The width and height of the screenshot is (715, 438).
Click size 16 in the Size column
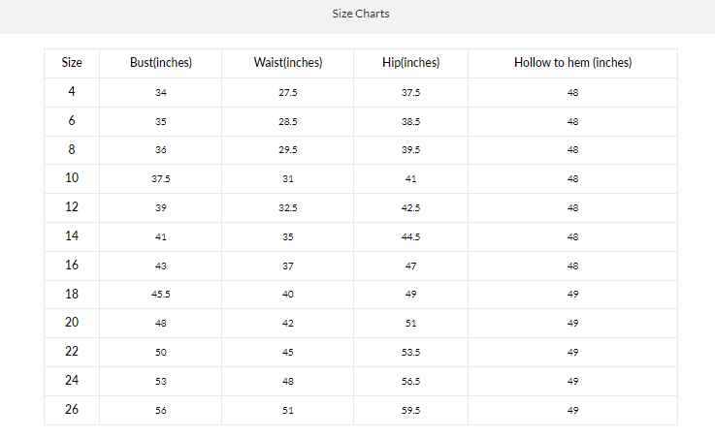(72, 265)
